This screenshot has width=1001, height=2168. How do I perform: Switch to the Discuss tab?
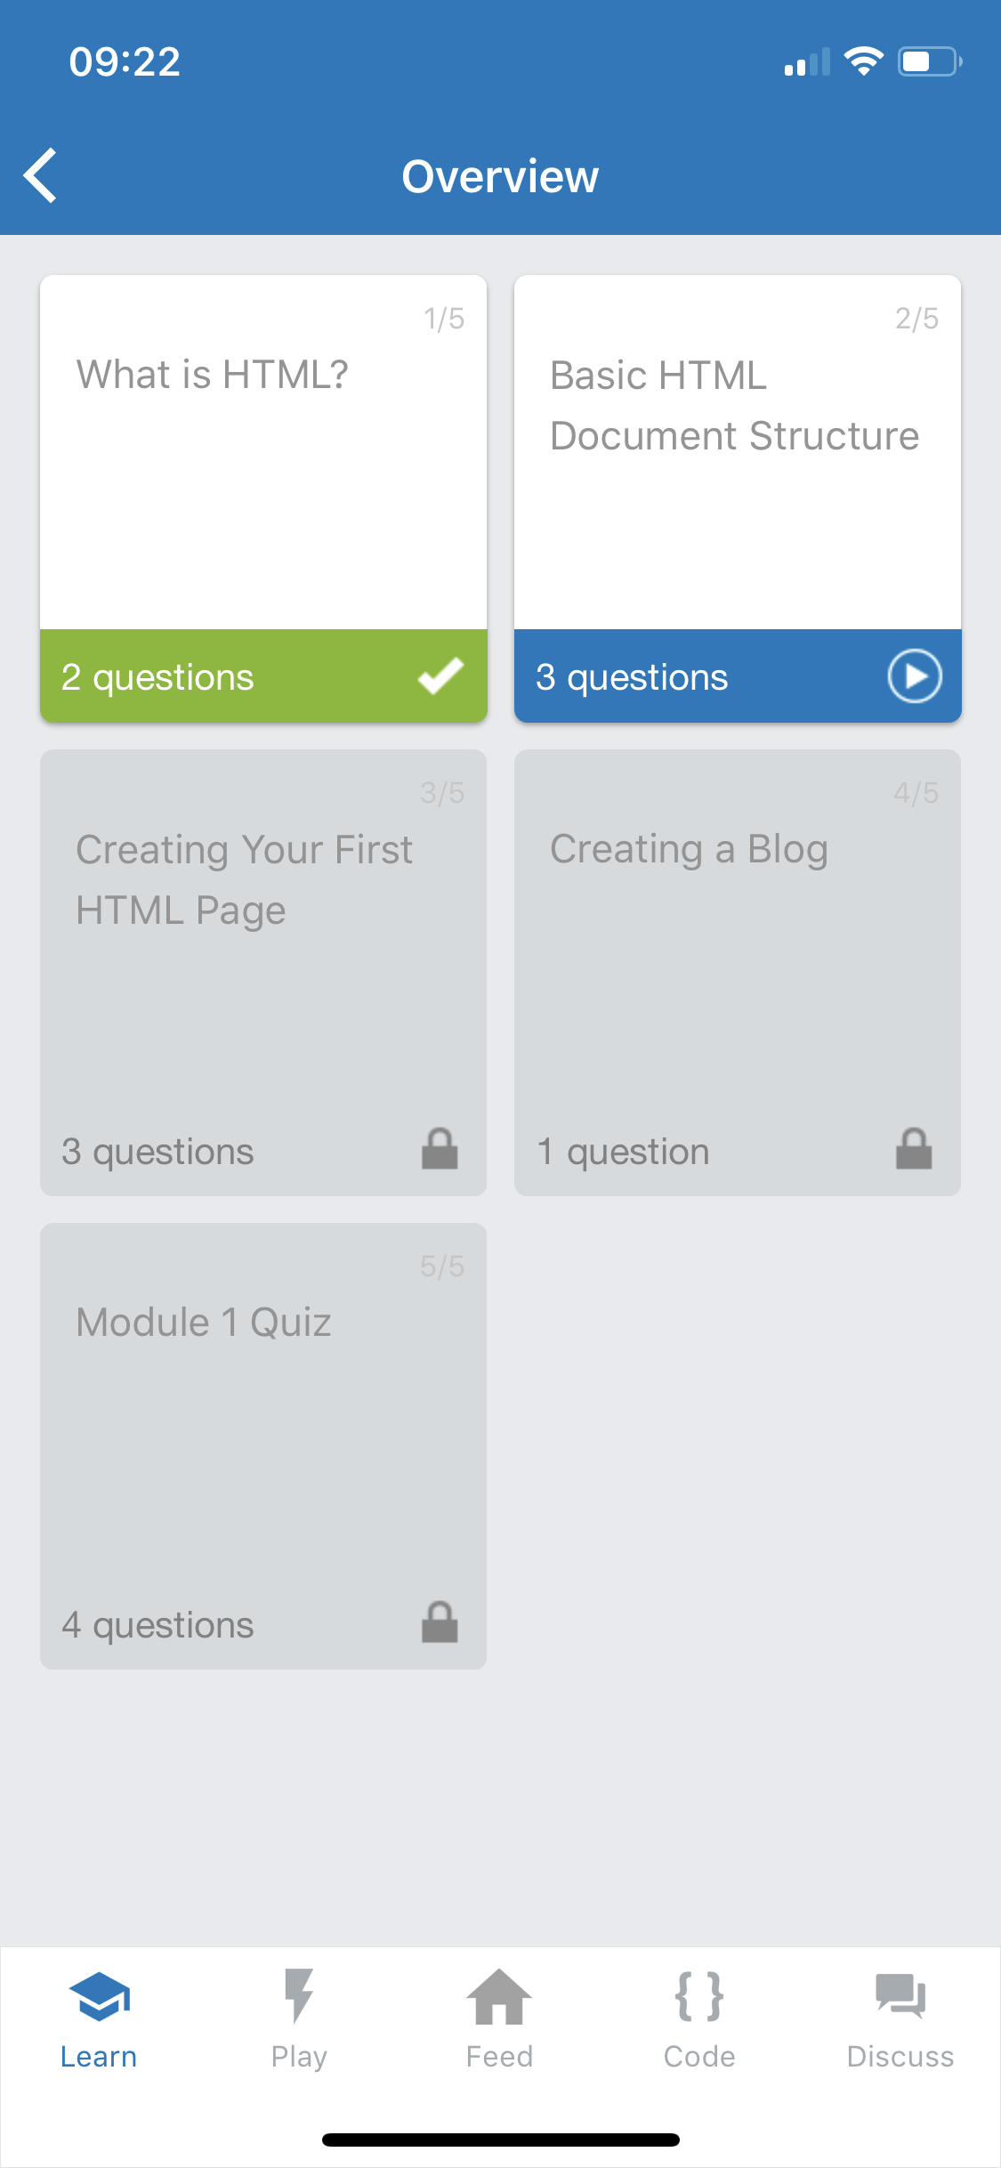900,2020
